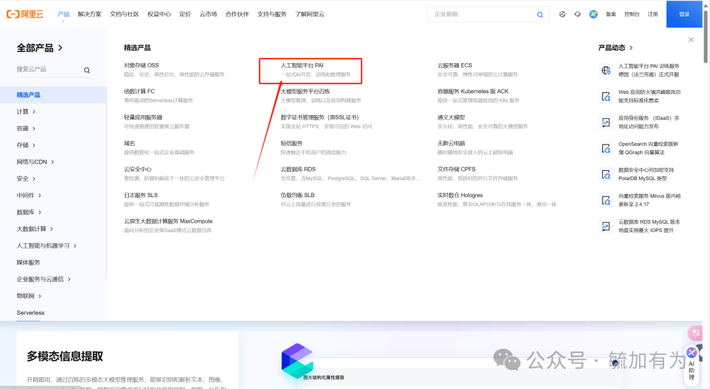Click the icon beside 向量检索服务 Milvus news
This screenshot has height=389, width=710.
pos(606,200)
